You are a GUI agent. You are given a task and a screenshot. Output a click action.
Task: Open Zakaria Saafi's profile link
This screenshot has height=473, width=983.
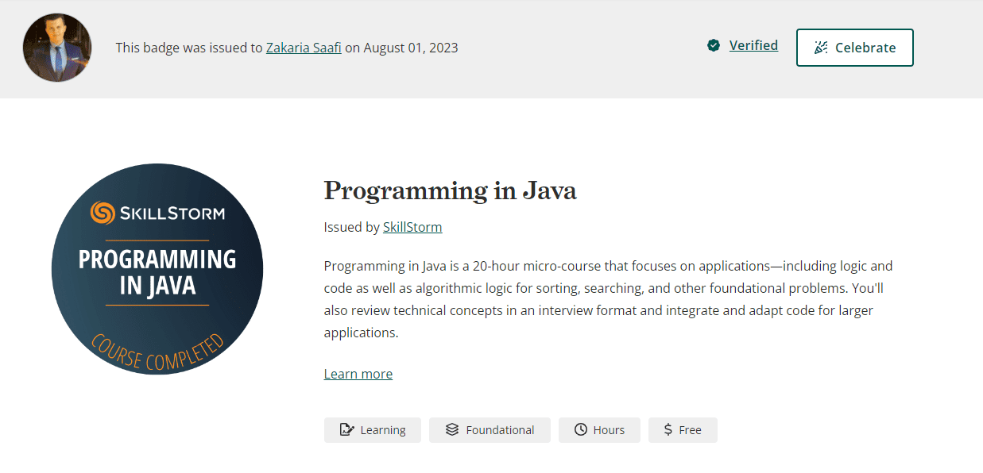(304, 48)
